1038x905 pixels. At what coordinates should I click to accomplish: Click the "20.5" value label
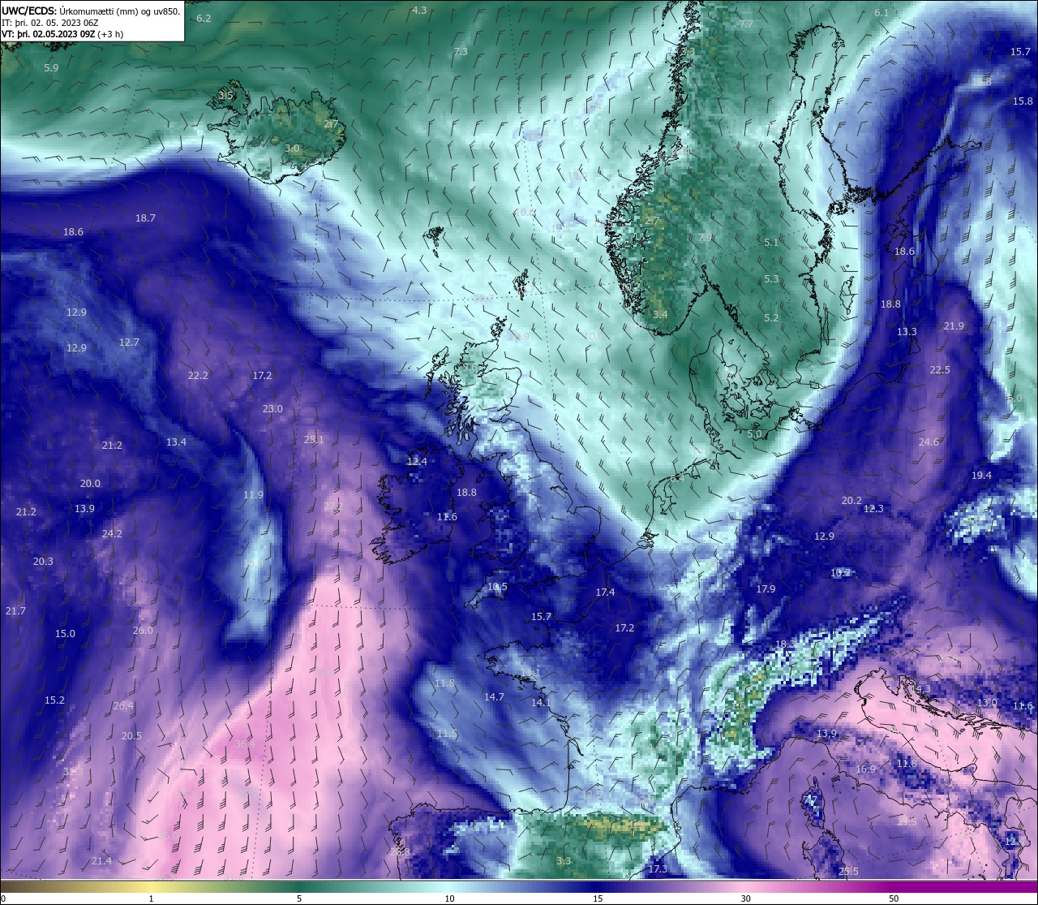click(x=131, y=736)
